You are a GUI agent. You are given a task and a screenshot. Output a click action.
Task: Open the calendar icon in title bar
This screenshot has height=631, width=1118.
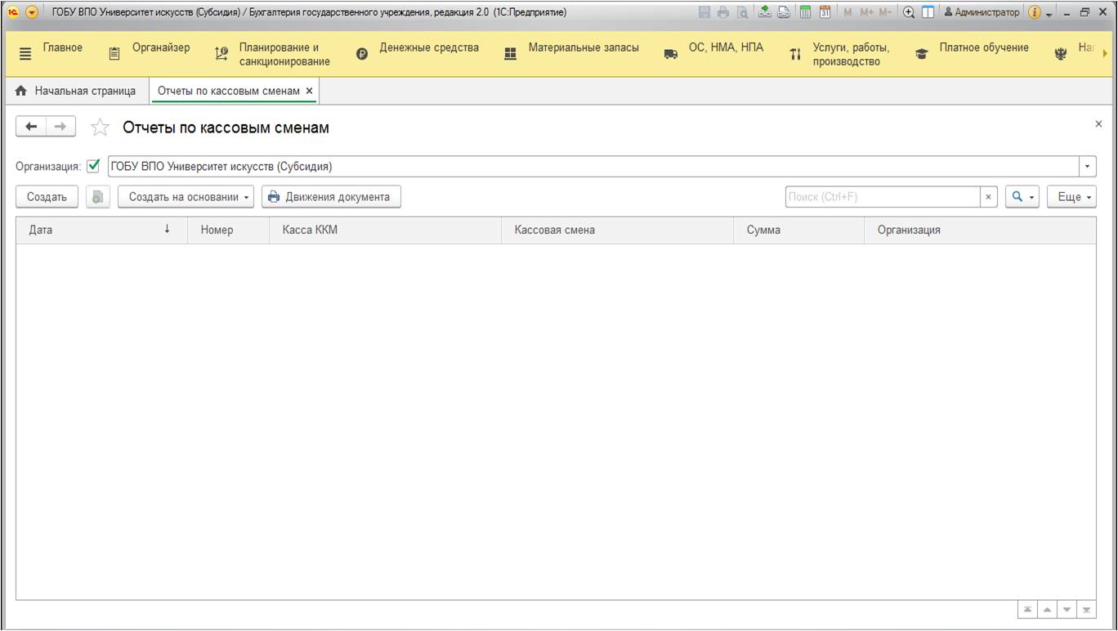825,12
